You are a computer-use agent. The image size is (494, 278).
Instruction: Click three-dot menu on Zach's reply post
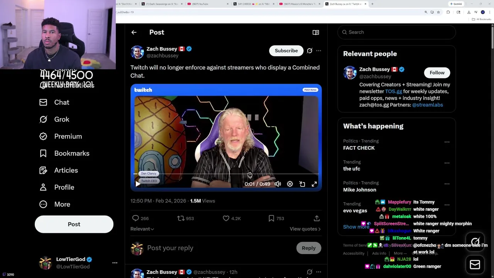pos(318,272)
